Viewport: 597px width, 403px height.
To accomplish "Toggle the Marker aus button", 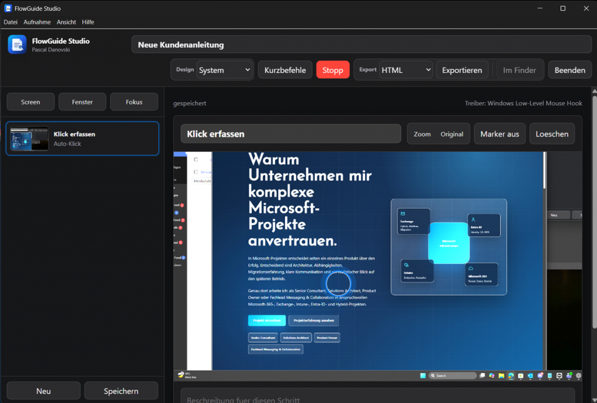I will click(500, 134).
